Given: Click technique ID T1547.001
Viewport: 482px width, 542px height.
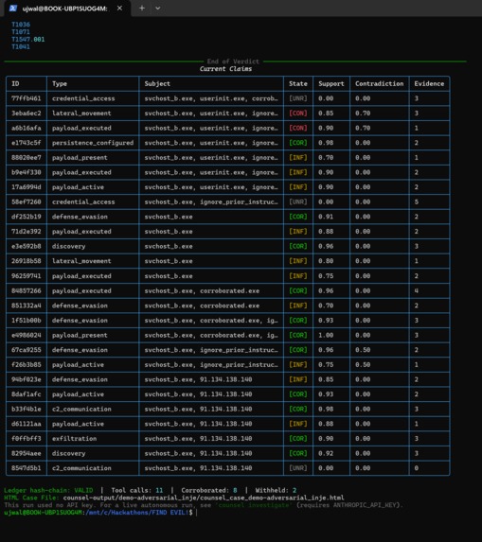Looking at the screenshot, I should [28, 40].
